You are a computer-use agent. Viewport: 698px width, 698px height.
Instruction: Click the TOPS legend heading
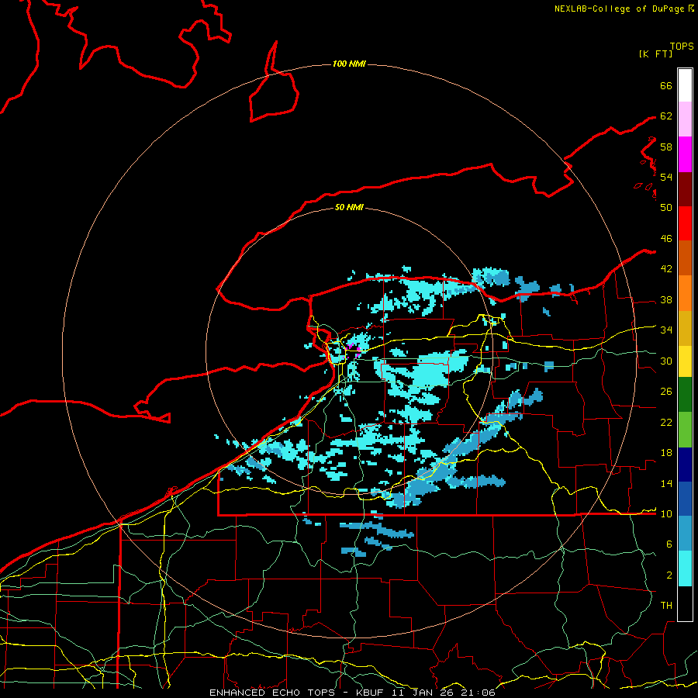[682, 47]
